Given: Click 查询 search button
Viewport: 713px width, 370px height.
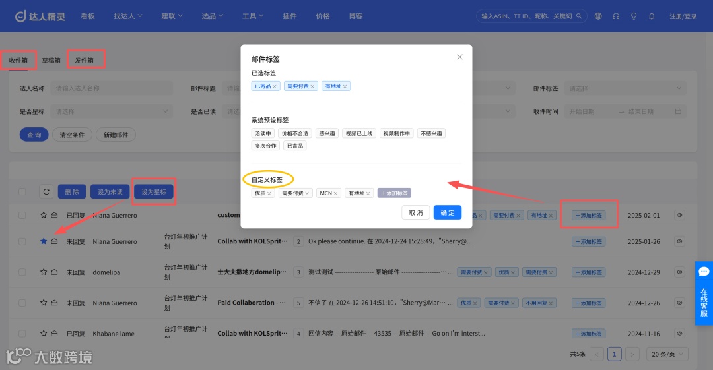Looking at the screenshot, I should (34, 135).
